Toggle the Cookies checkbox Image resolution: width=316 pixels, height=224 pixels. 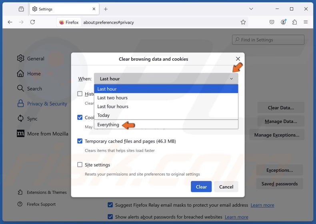[x=80, y=117]
